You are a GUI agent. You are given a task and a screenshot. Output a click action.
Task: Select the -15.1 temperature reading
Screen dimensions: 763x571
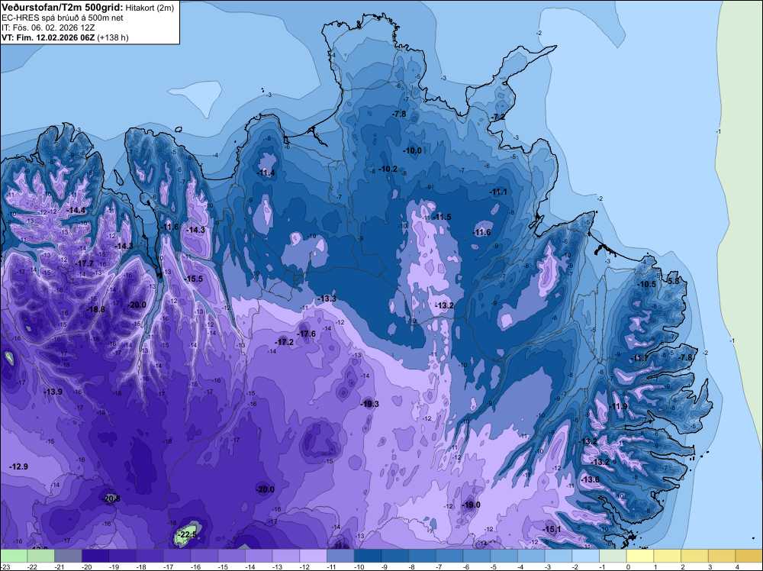pyautogui.click(x=552, y=529)
